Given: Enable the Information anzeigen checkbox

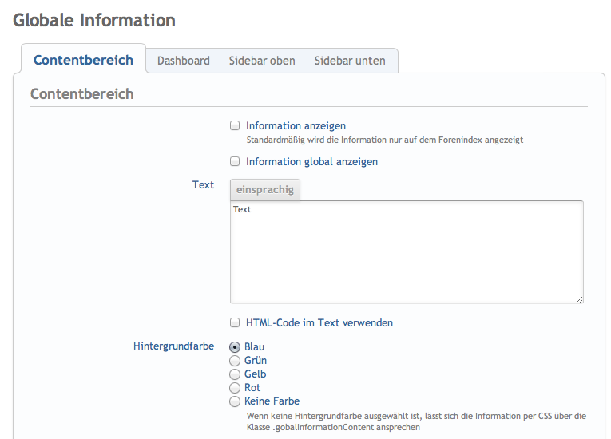Looking at the screenshot, I should coord(235,125).
